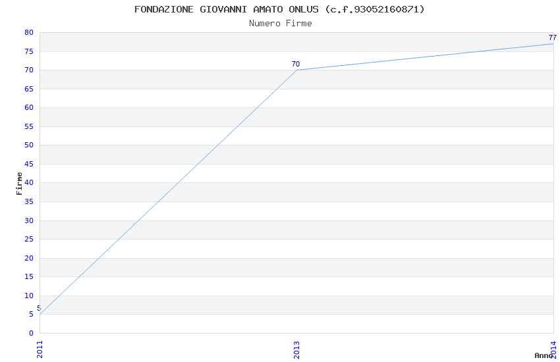The width and height of the screenshot is (560, 362).
Task: Click the x-axis title Anno
Action: pyautogui.click(x=544, y=355)
